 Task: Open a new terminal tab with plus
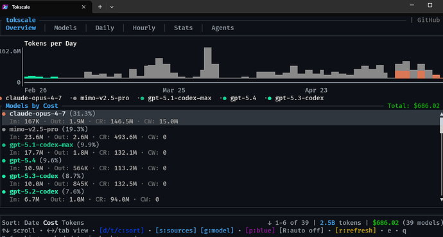point(100,7)
